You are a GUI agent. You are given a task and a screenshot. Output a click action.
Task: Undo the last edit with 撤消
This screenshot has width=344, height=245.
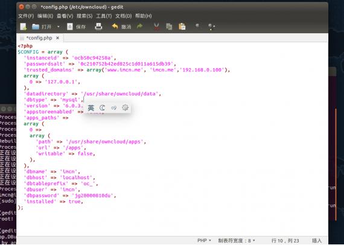tap(121, 27)
